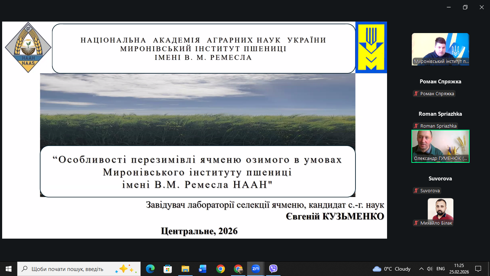The width and height of the screenshot is (490, 276).
Task: Close the Zoom meeting window
Action: (x=482, y=7)
